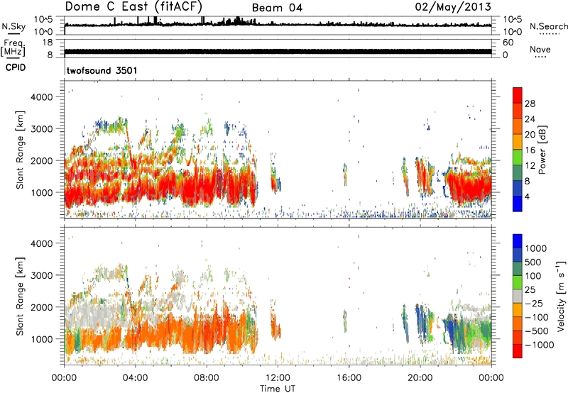Pick the light green segment between 12 and 16 dB
The height and width of the screenshot is (393, 568).
click(518, 157)
